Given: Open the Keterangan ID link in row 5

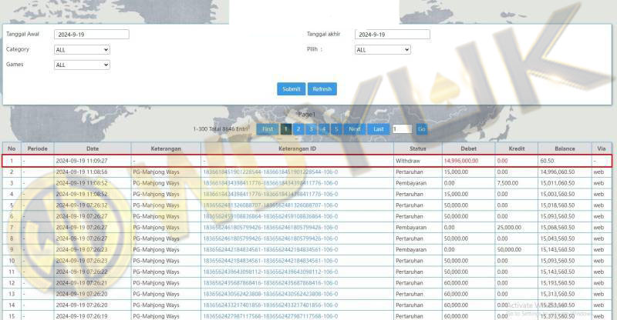Looking at the screenshot, I should point(271,205).
